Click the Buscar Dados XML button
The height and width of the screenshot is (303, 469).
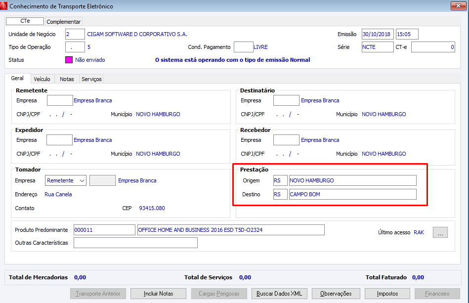(x=279, y=294)
